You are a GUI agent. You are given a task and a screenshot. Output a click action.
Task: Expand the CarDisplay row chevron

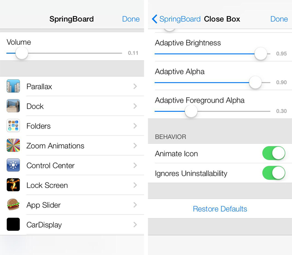(x=135, y=224)
